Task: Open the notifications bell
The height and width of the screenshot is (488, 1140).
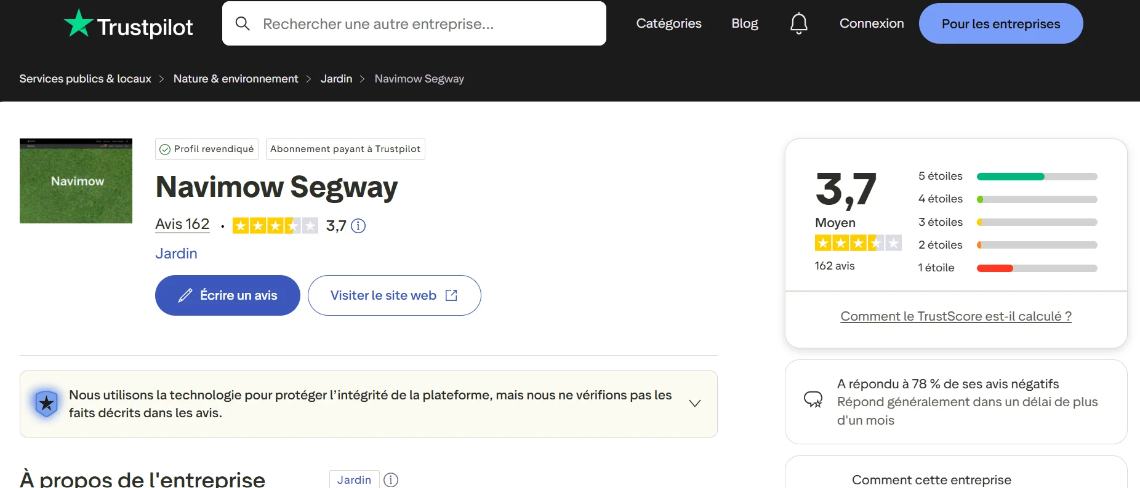Action: (798, 23)
